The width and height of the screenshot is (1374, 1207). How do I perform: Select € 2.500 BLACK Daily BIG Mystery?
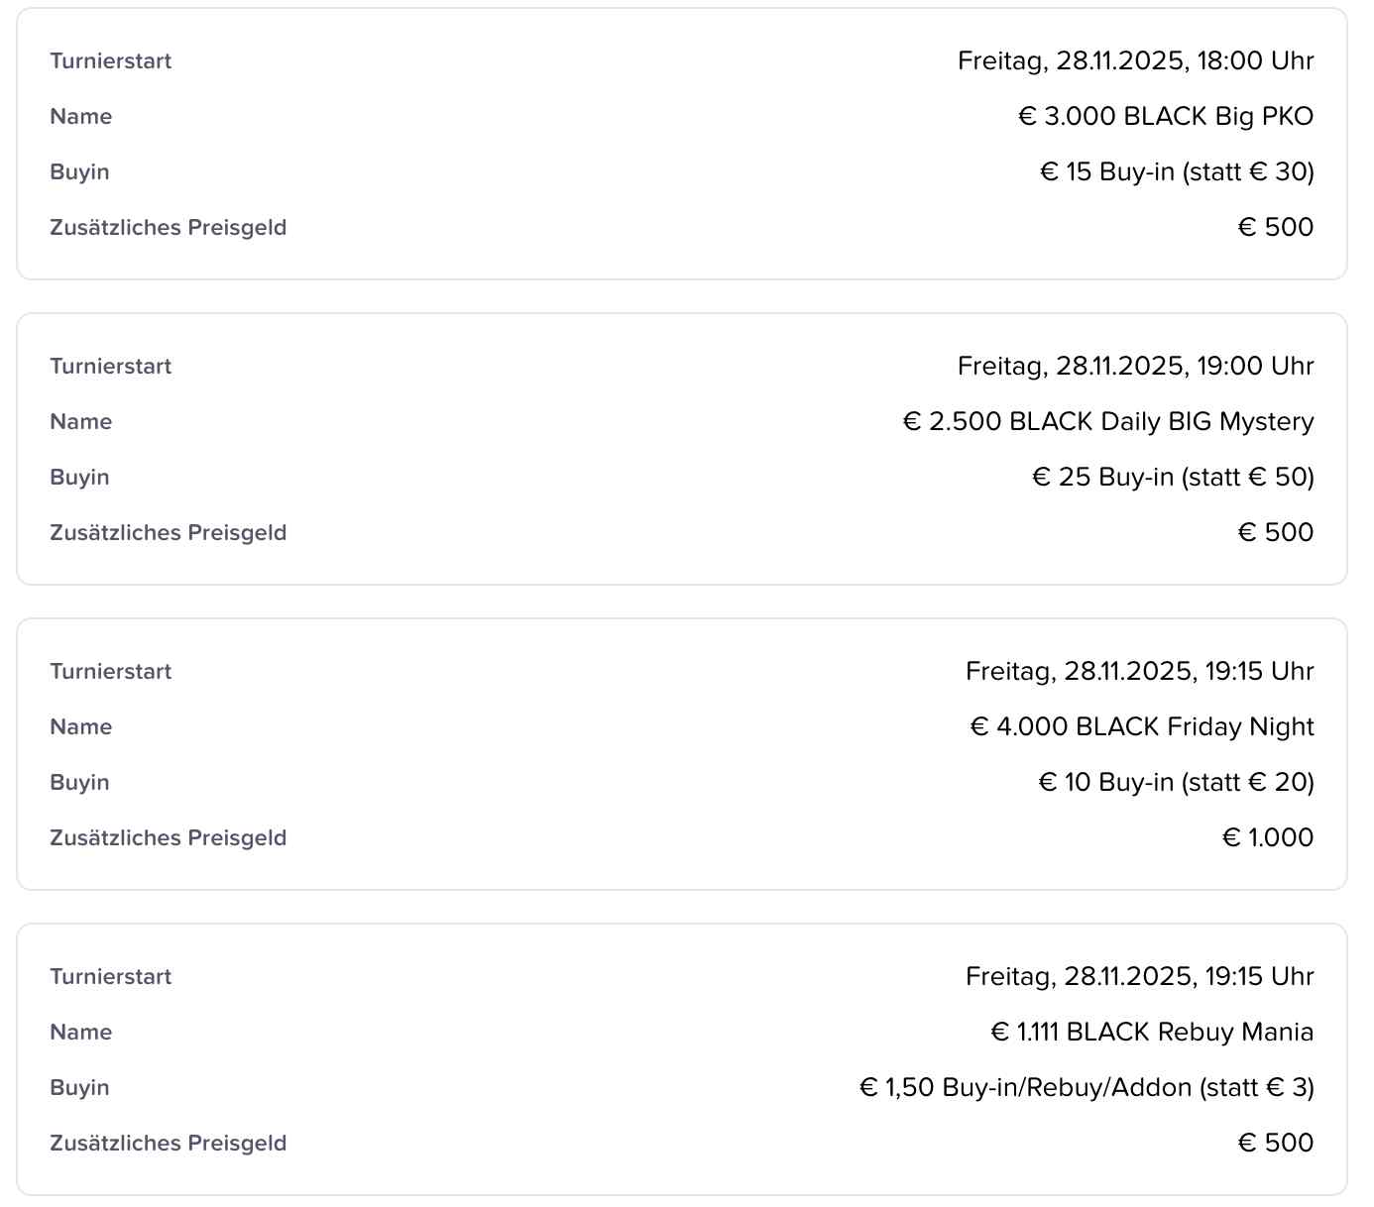click(1107, 422)
